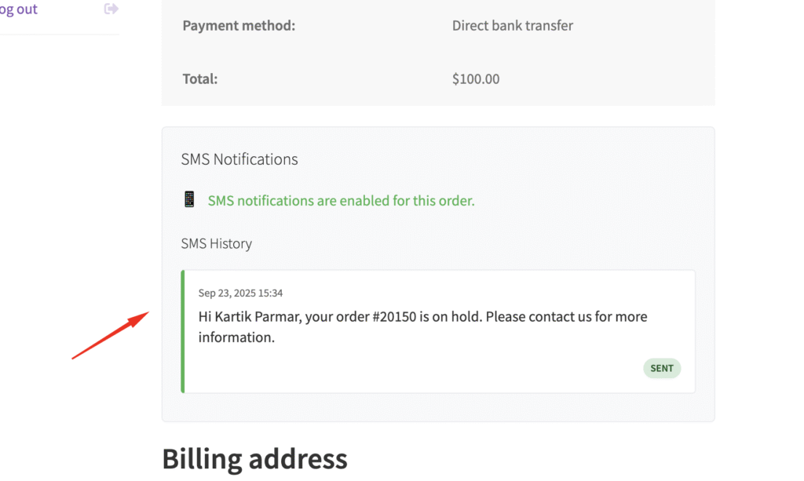Click the Total row label
Viewport: 804px width, 481px height.
coord(199,78)
